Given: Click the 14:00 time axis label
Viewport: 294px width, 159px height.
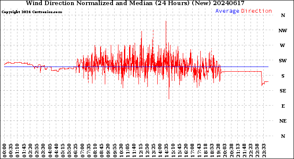Looking at the screenshot, I should click(160, 151).
